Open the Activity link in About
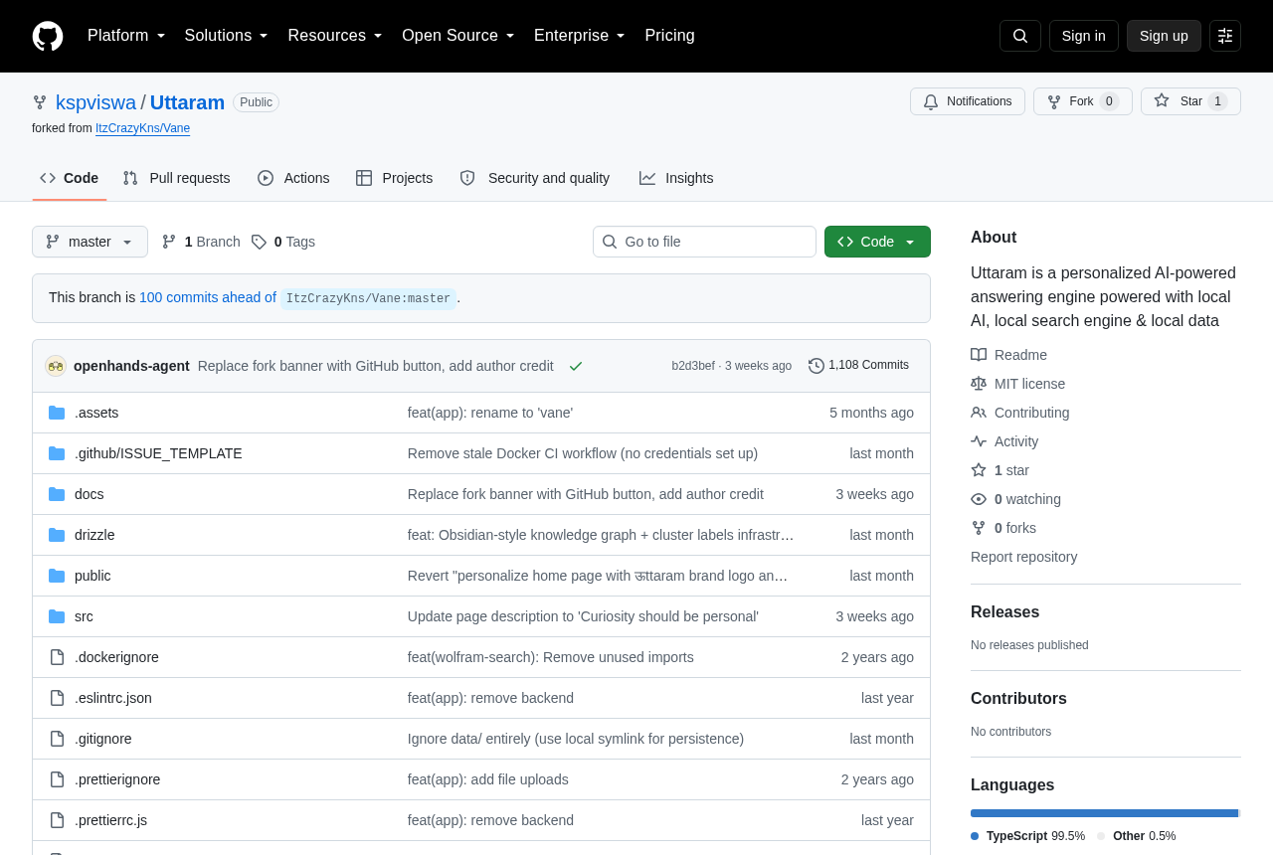 click(x=1004, y=441)
